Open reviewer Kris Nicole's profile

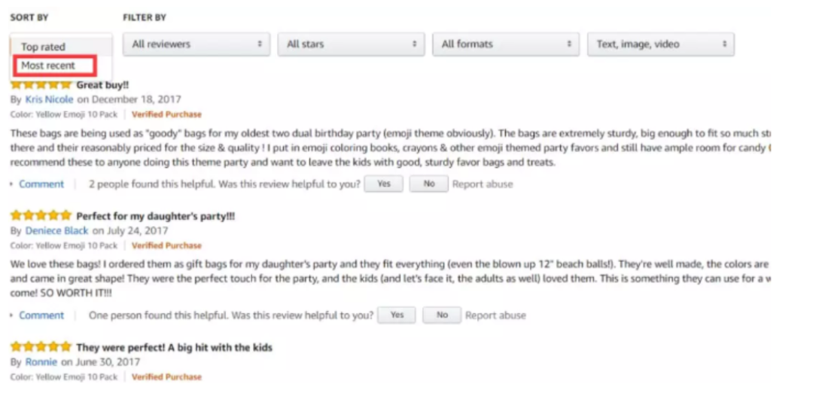[x=50, y=99]
